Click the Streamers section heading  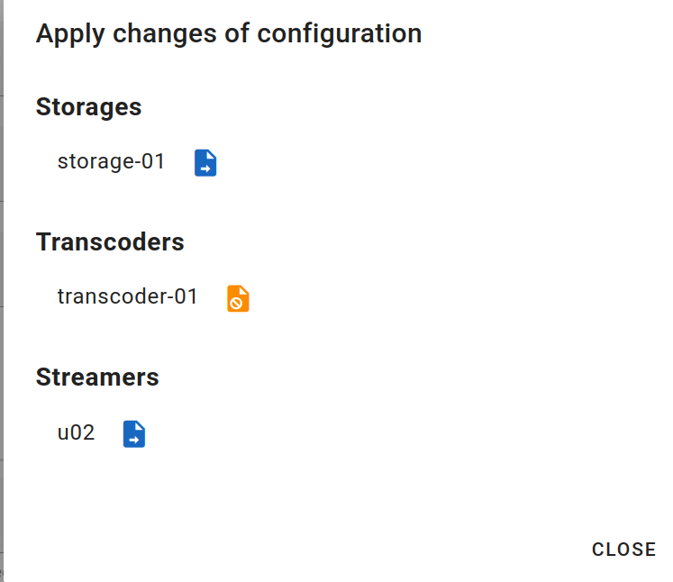(x=97, y=377)
